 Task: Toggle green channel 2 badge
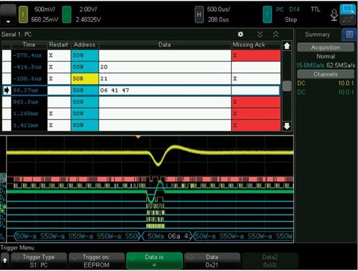click(66, 15)
